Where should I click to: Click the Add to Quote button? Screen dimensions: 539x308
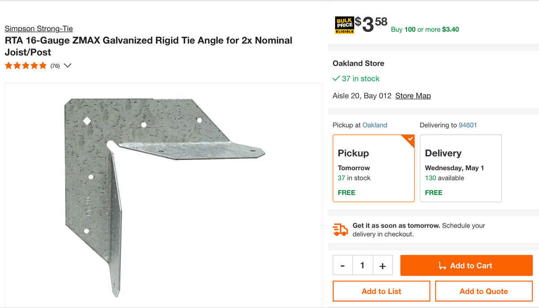484,291
